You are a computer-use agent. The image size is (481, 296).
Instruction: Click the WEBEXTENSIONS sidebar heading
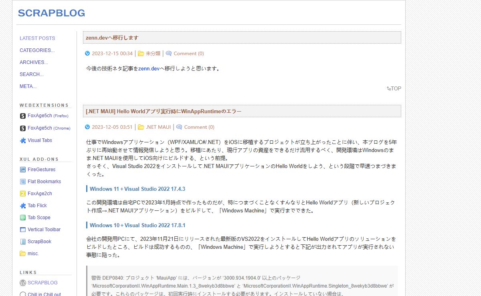pyautogui.click(x=44, y=105)
